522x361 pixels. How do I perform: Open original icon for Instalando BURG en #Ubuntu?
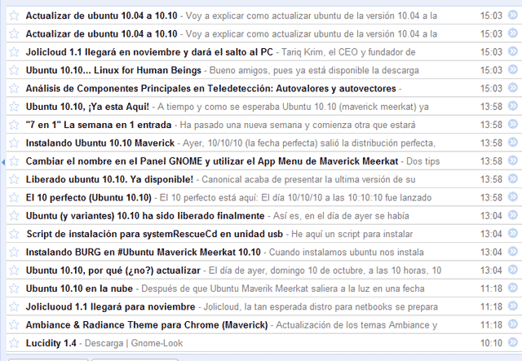tap(513, 251)
